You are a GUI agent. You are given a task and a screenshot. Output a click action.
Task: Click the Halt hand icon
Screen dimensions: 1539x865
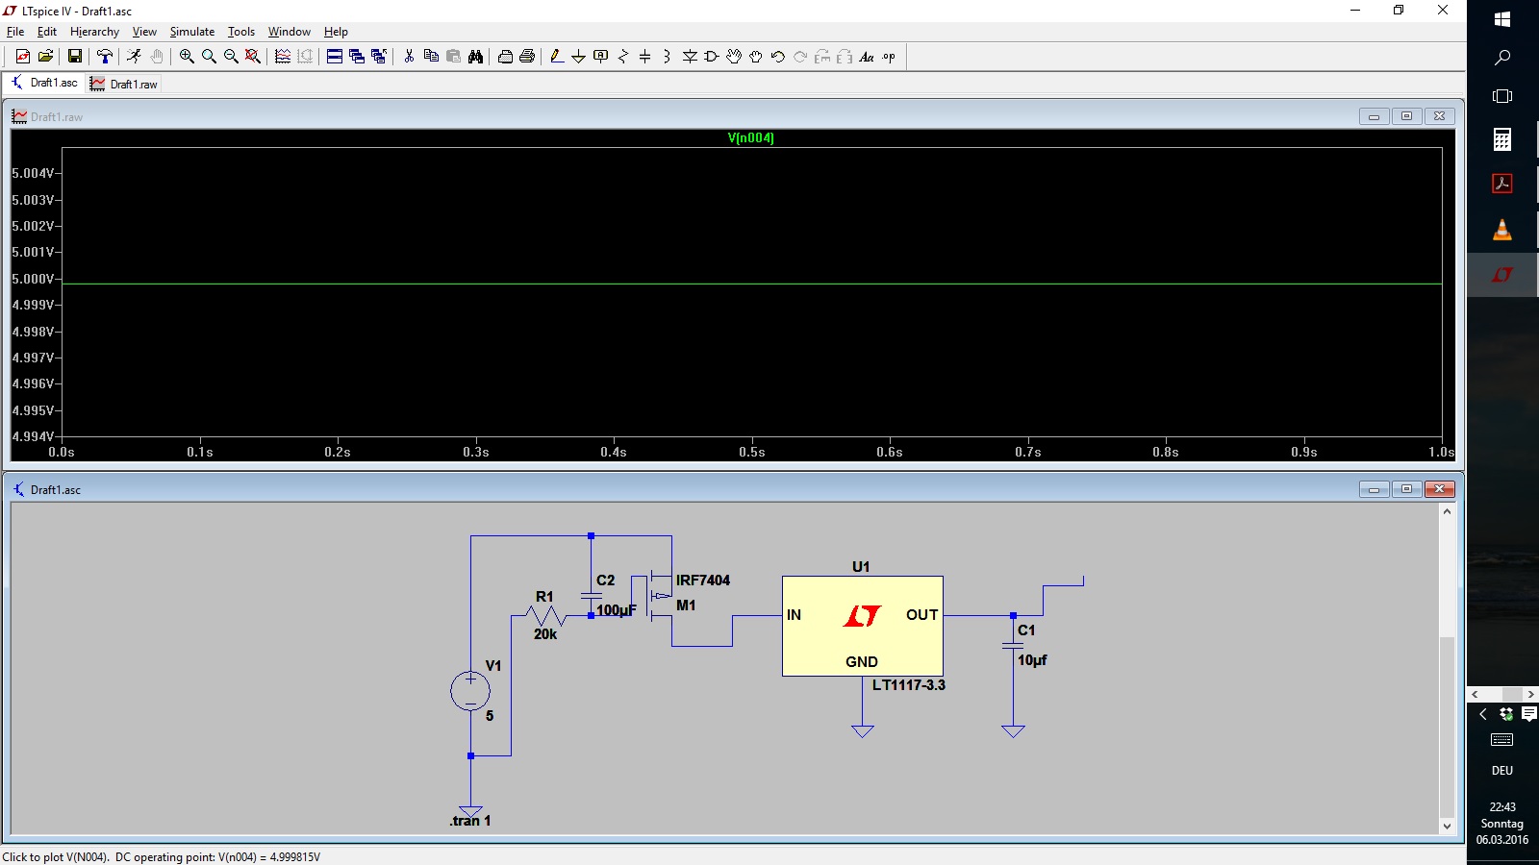pyautogui.click(x=157, y=57)
